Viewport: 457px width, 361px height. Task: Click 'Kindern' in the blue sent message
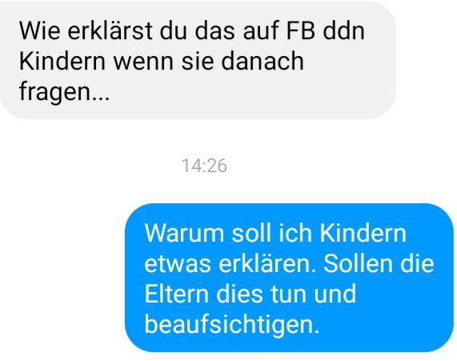[x=363, y=233]
